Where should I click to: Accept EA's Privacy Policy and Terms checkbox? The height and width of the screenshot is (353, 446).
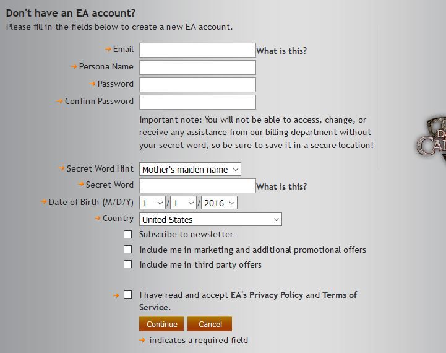pos(127,295)
